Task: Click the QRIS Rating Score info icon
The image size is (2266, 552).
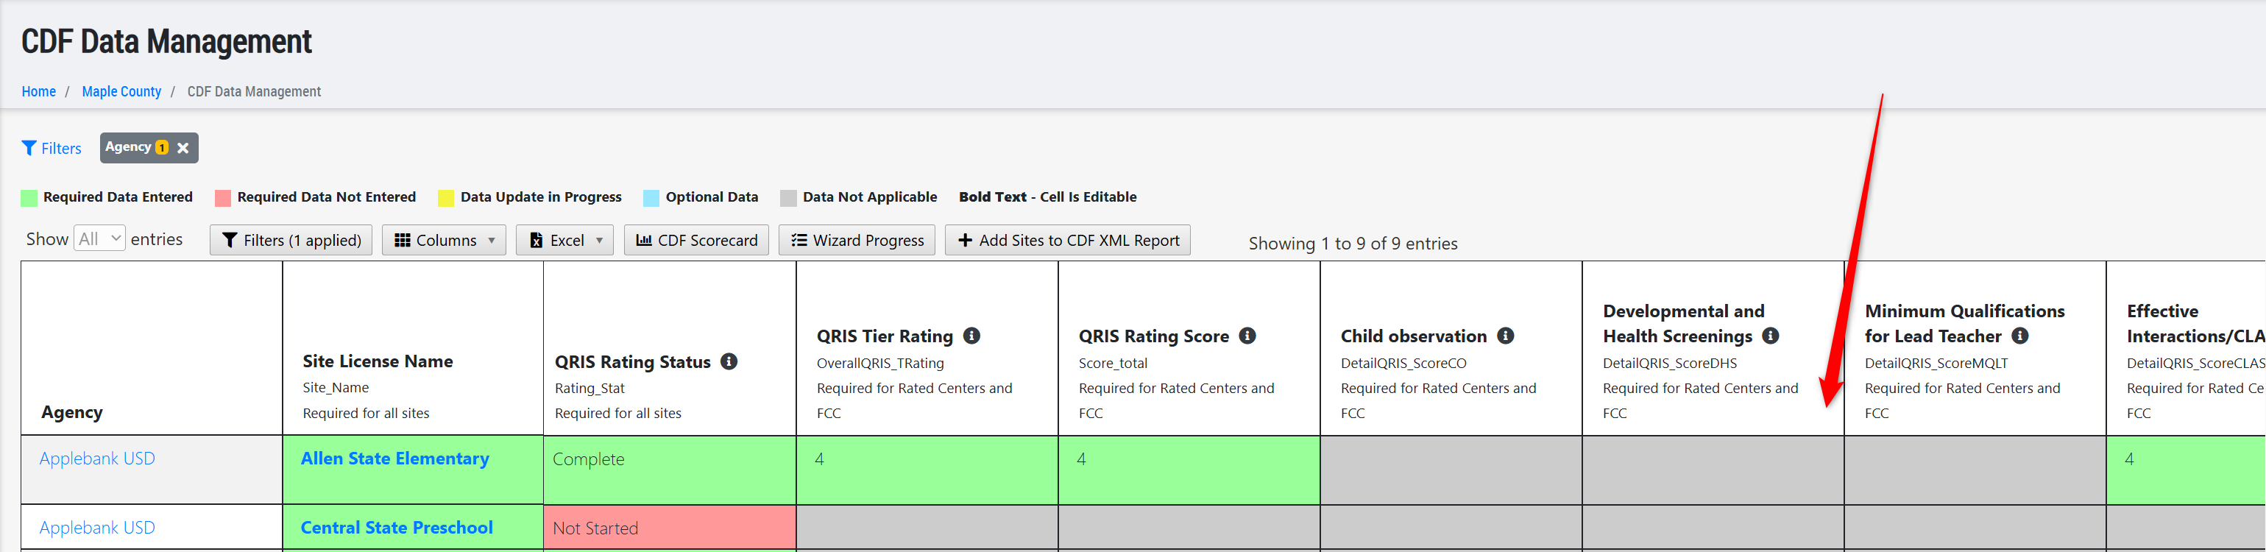Action: (x=1247, y=336)
